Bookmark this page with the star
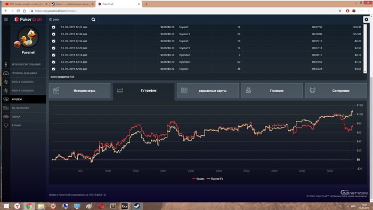373x210 pixels. (340, 11)
